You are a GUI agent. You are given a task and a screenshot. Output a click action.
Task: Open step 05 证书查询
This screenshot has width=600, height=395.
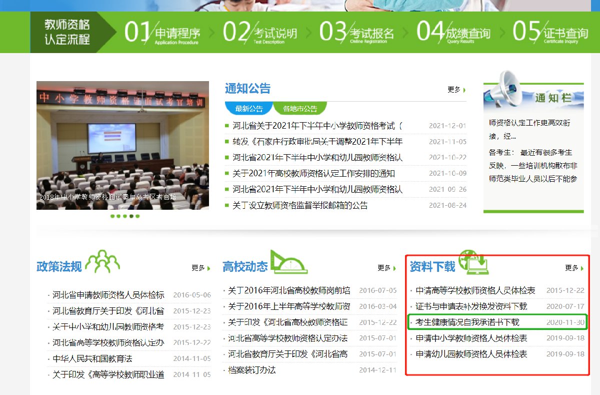tap(550, 32)
